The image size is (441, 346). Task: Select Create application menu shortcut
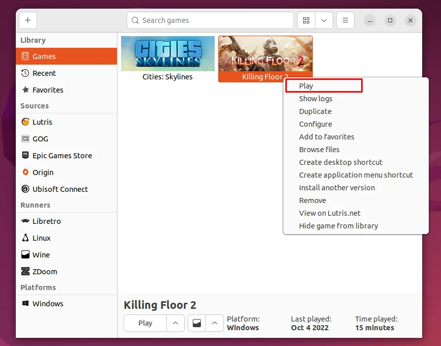[x=356, y=175]
